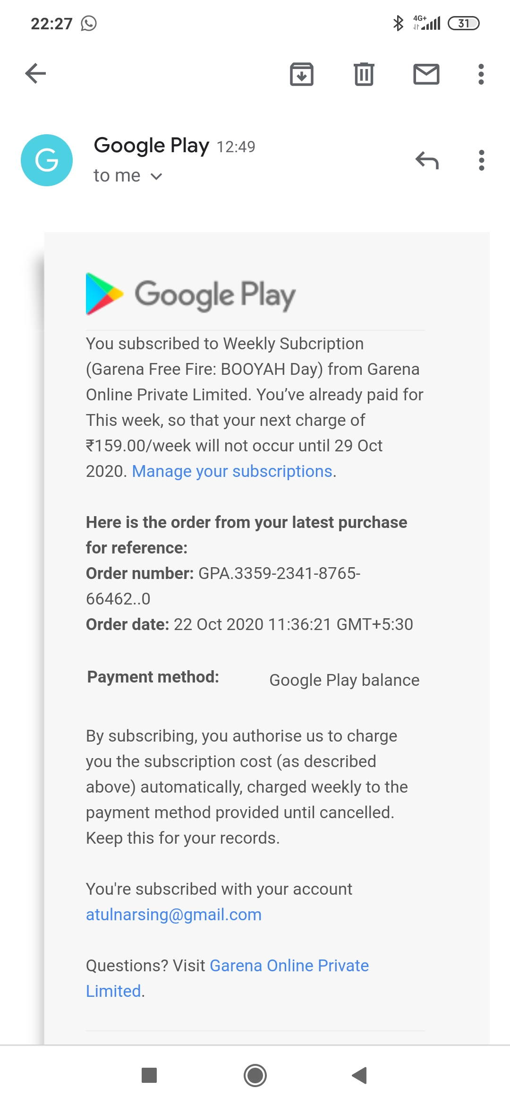Tap the sender name Google Play
The image size is (510, 1106).
(151, 146)
